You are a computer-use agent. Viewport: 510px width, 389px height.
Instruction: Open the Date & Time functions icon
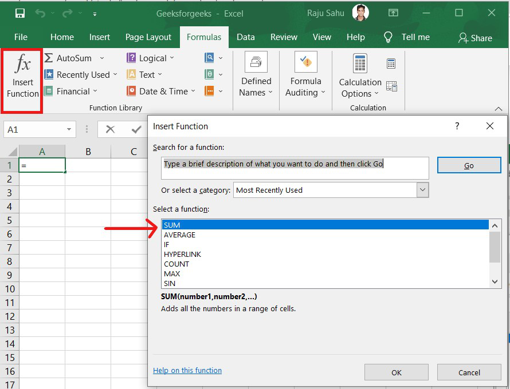point(131,91)
